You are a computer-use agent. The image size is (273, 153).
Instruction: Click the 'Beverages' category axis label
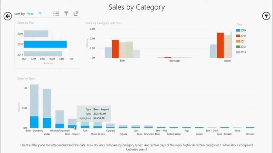click(x=175, y=61)
